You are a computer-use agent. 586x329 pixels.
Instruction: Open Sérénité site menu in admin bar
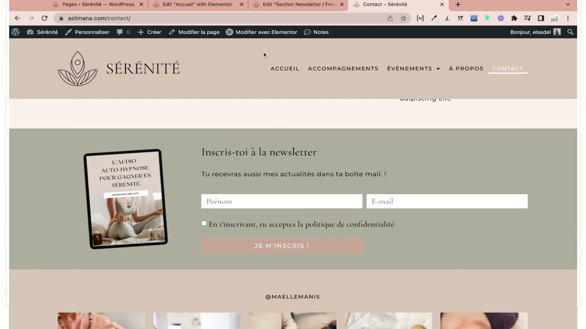pyautogui.click(x=42, y=32)
